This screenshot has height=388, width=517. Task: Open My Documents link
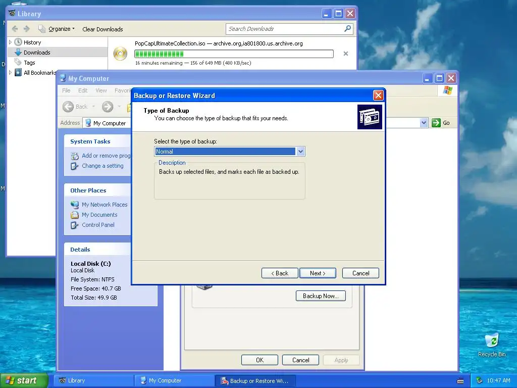pyautogui.click(x=99, y=215)
